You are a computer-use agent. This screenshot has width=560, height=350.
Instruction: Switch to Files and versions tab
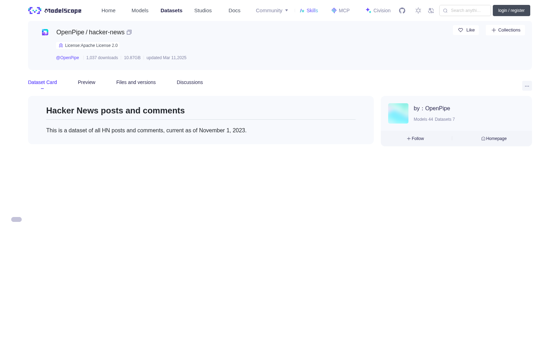pyautogui.click(x=136, y=82)
